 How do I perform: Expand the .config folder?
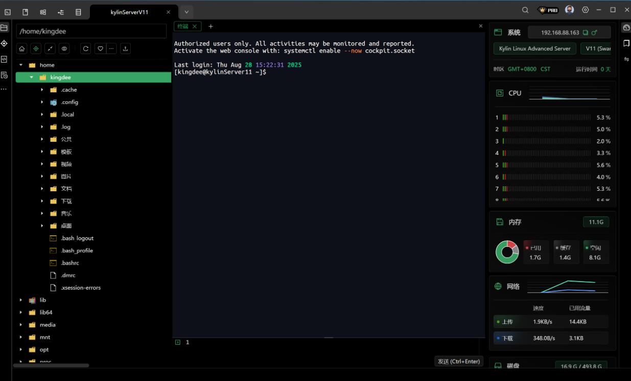point(42,102)
